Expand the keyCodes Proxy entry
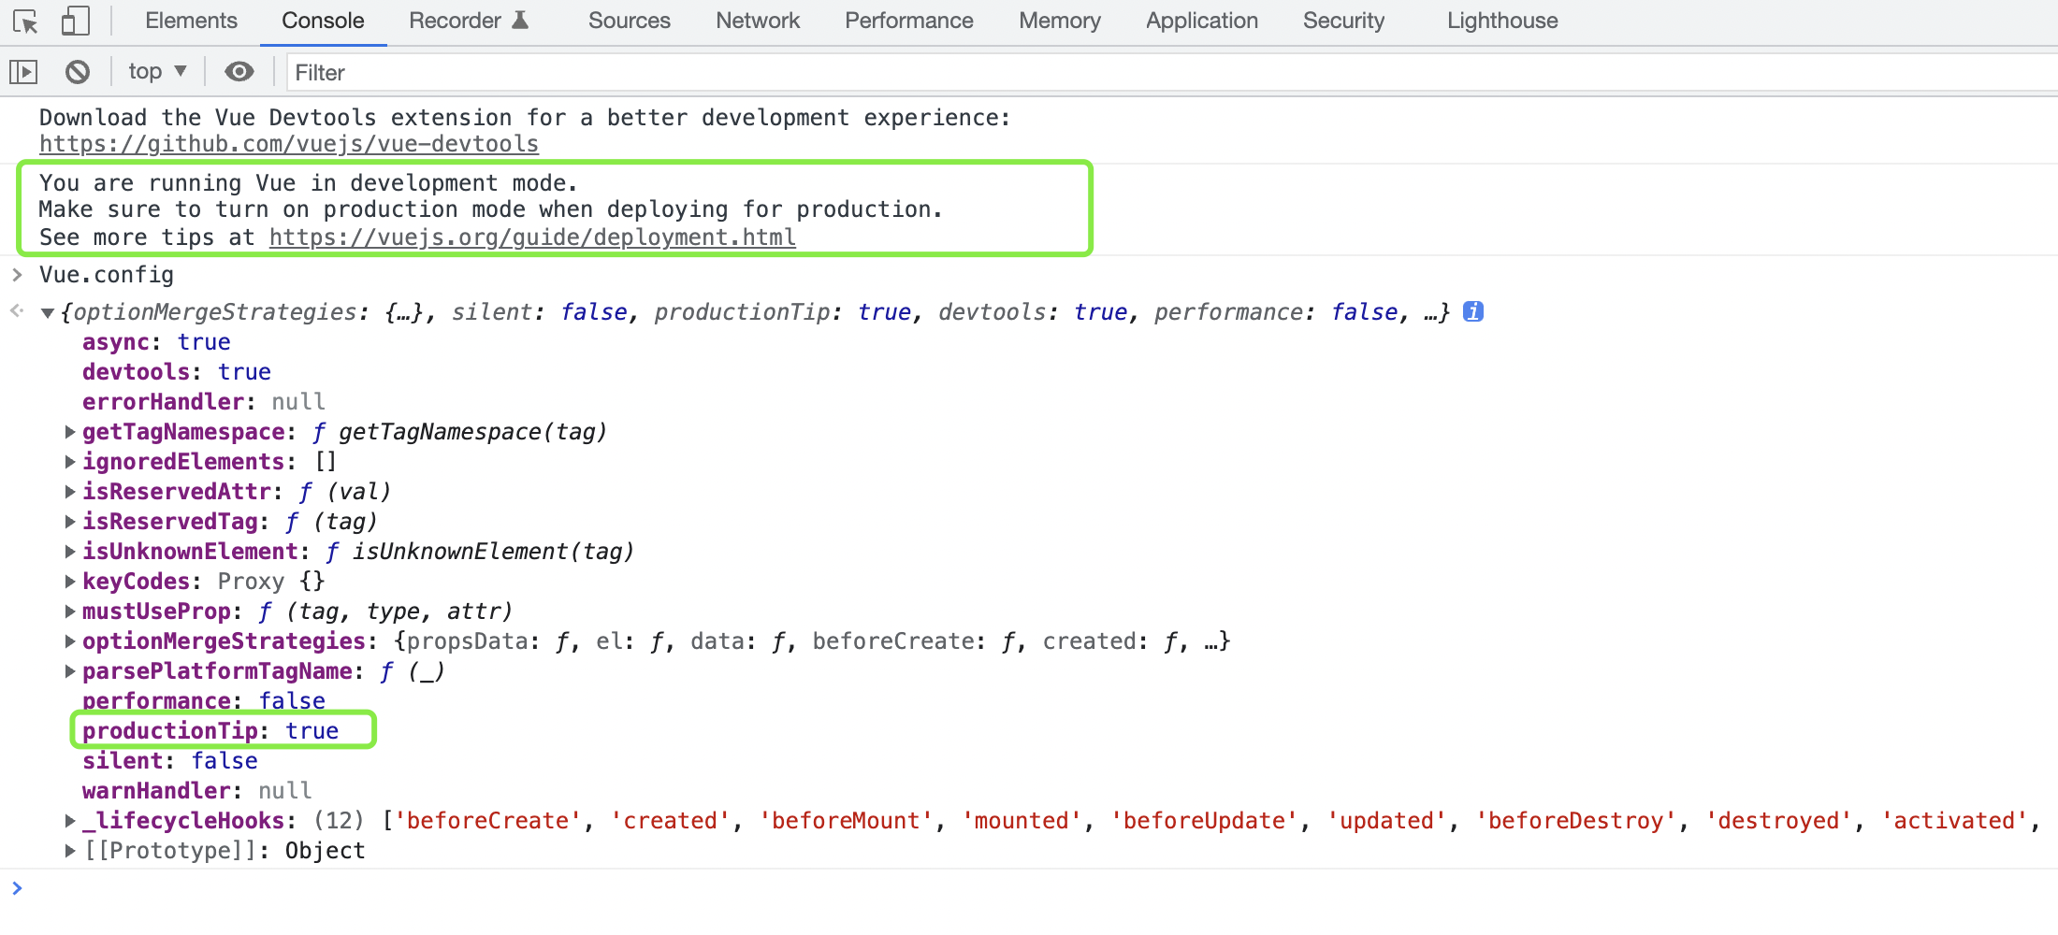This screenshot has height=935, width=2058. (x=70, y=582)
